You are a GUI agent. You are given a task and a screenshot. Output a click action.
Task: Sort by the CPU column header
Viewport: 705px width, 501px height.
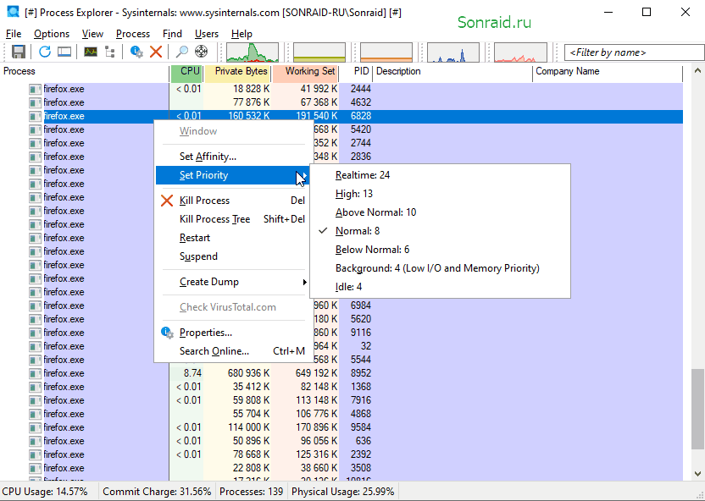(186, 71)
